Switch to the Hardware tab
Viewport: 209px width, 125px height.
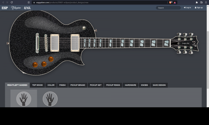pos(130,85)
